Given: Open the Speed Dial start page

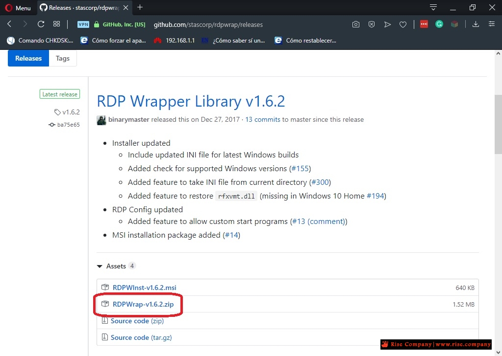Looking at the screenshot, I should click(x=57, y=24).
